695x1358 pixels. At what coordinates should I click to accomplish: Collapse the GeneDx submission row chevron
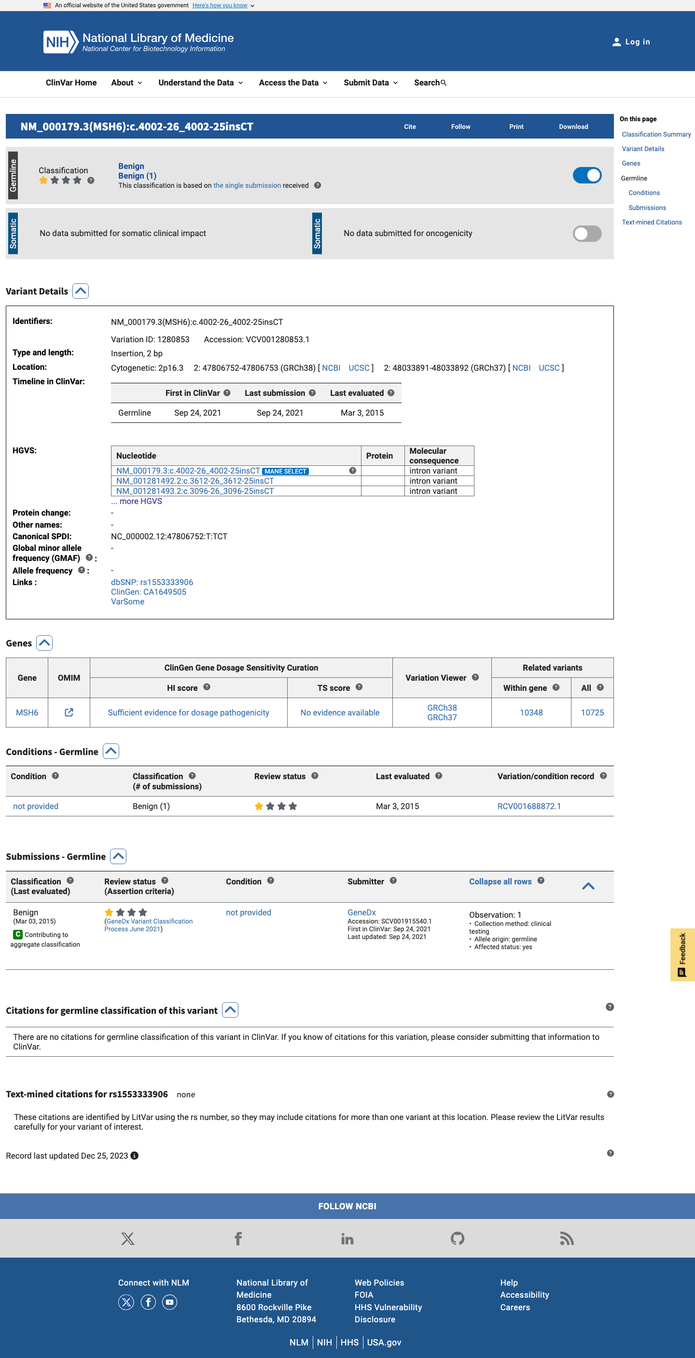coord(588,886)
